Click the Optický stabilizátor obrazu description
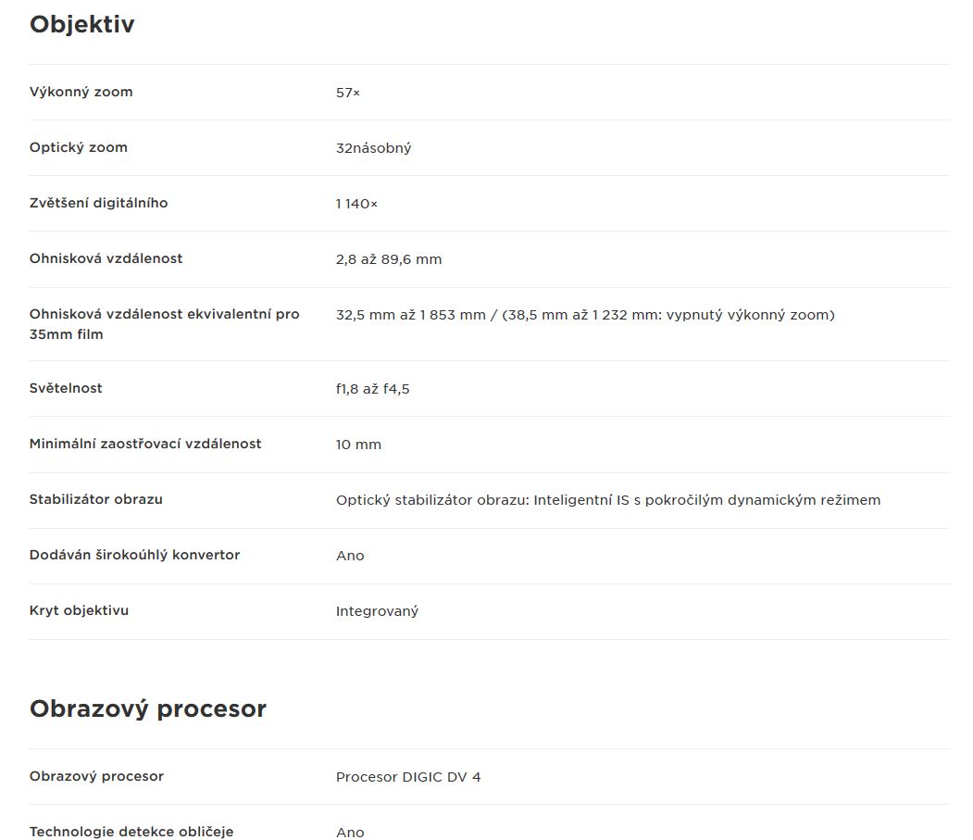 [x=608, y=500]
